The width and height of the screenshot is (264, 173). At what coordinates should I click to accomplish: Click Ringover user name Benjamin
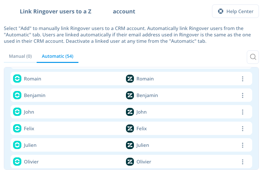click(x=35, y=95)
